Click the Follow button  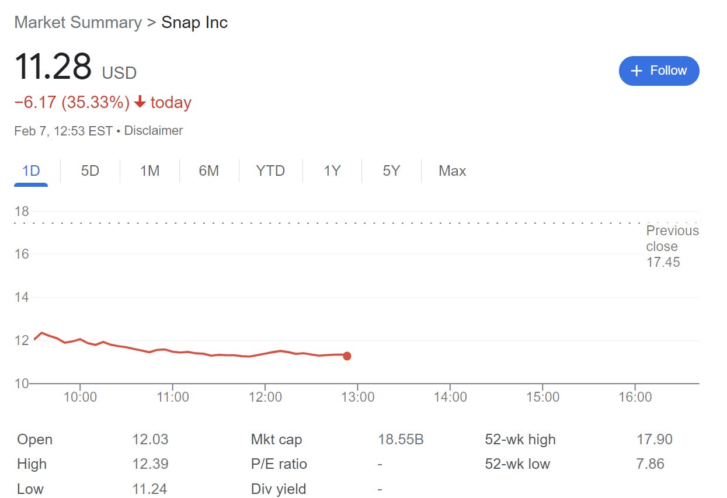[659, 71]
